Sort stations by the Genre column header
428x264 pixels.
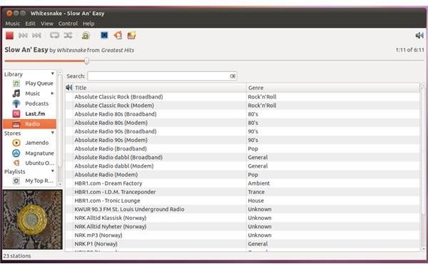click(x=332, y=88)
